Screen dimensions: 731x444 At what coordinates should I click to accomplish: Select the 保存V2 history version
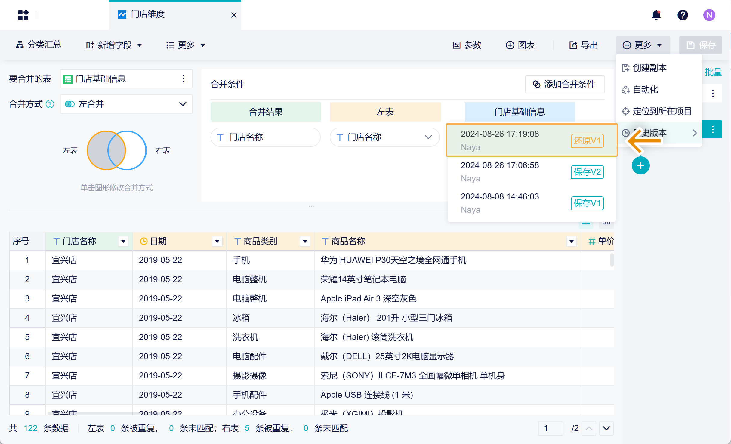(x=532, y=172)
